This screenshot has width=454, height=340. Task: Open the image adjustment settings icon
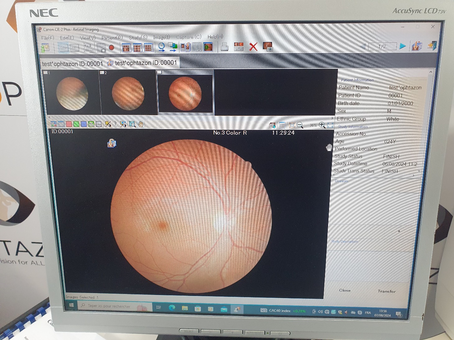[239, 47]
